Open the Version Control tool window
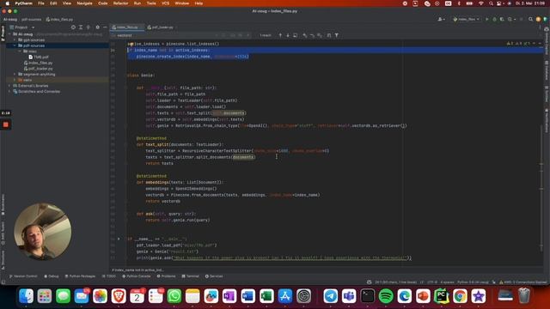 23,276
